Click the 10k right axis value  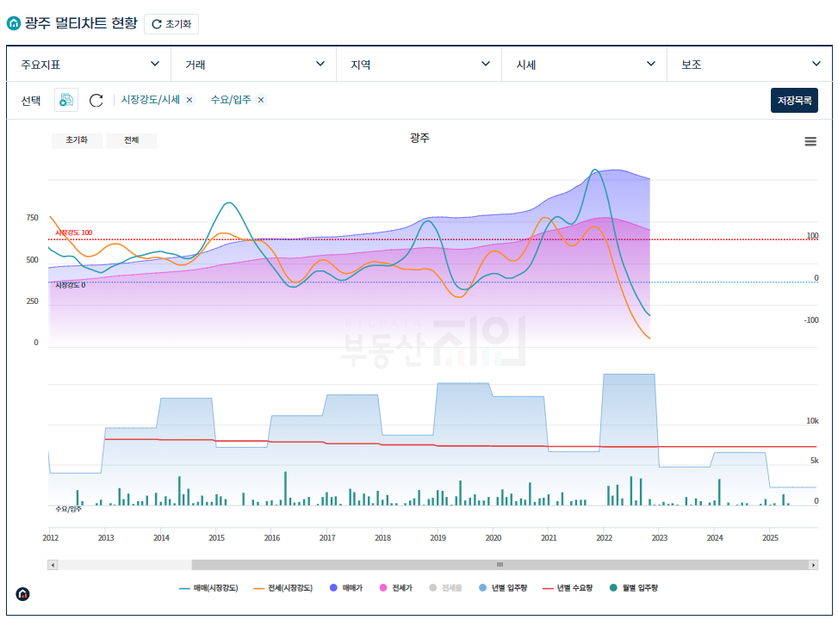(x=812, y=421)
